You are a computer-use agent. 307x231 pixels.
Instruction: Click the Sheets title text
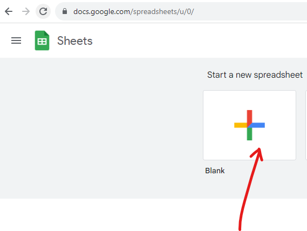[75, 41]
